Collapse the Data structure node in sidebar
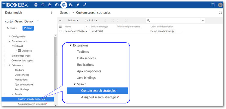This screenshot has height=109, width=226. [10, 41]
